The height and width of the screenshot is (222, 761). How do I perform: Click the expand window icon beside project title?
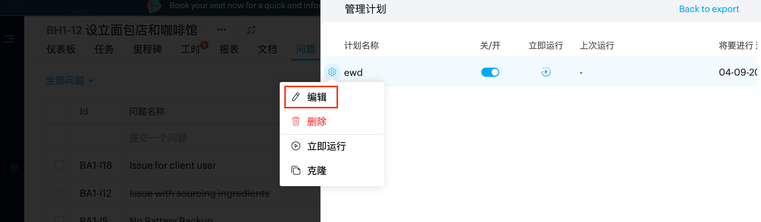tap(251, 30)
